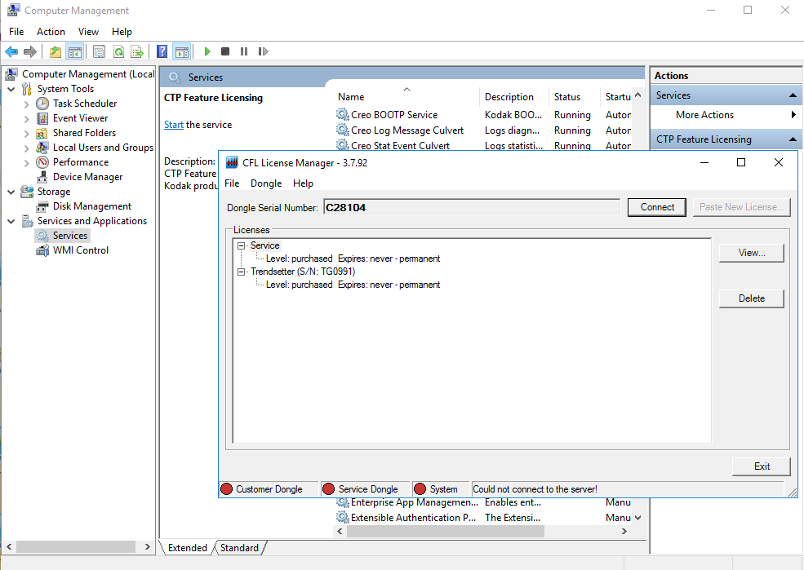
Task: Toggle Show/Hide Action Pane toolbar button
Action: pos(181,51)
